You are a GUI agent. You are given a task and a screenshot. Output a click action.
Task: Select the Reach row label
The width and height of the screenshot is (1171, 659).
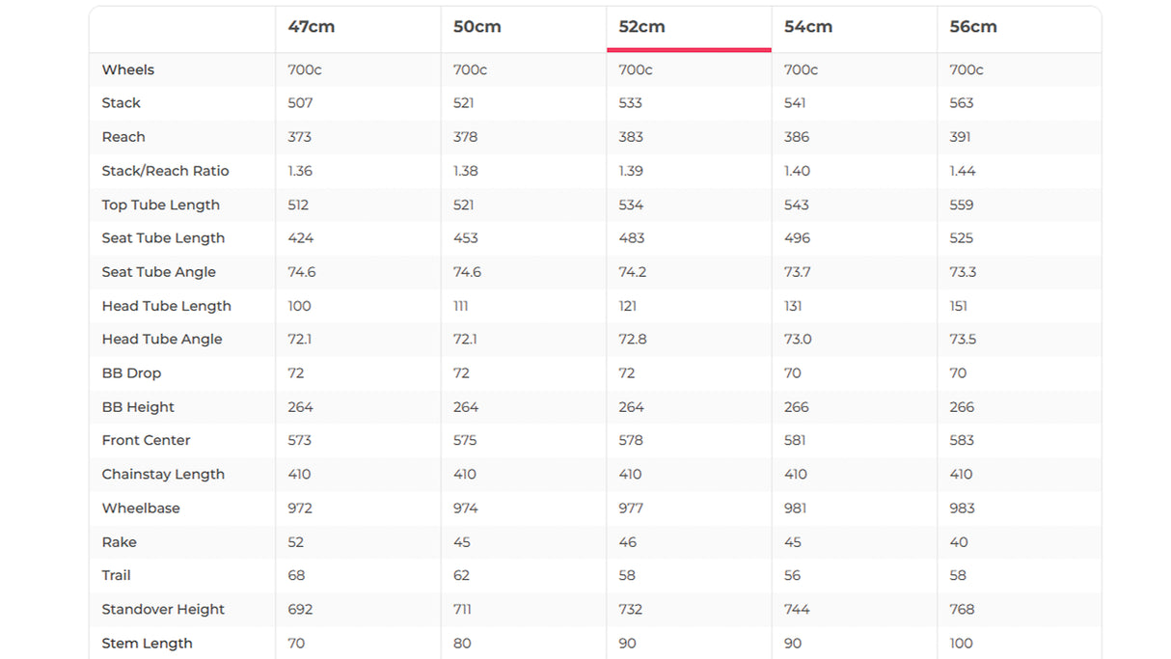click(x=123, y=137)
